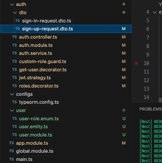Click the TS icon beside main.ts
The height and width of the screenshot is (163, 162).
[x=11, y=159]
